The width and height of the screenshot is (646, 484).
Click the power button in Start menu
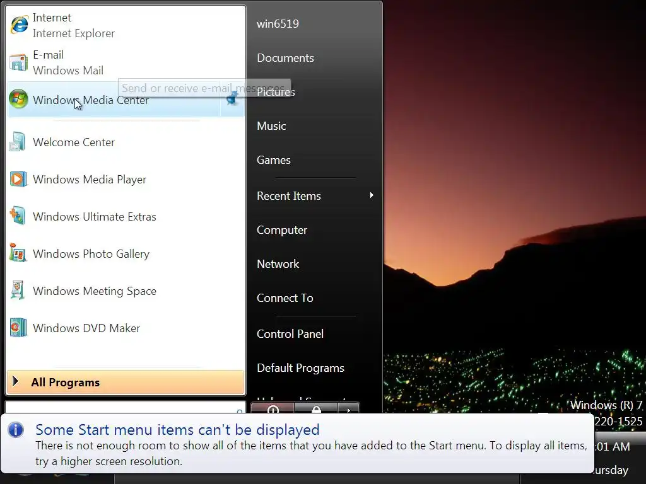[273, 408]
